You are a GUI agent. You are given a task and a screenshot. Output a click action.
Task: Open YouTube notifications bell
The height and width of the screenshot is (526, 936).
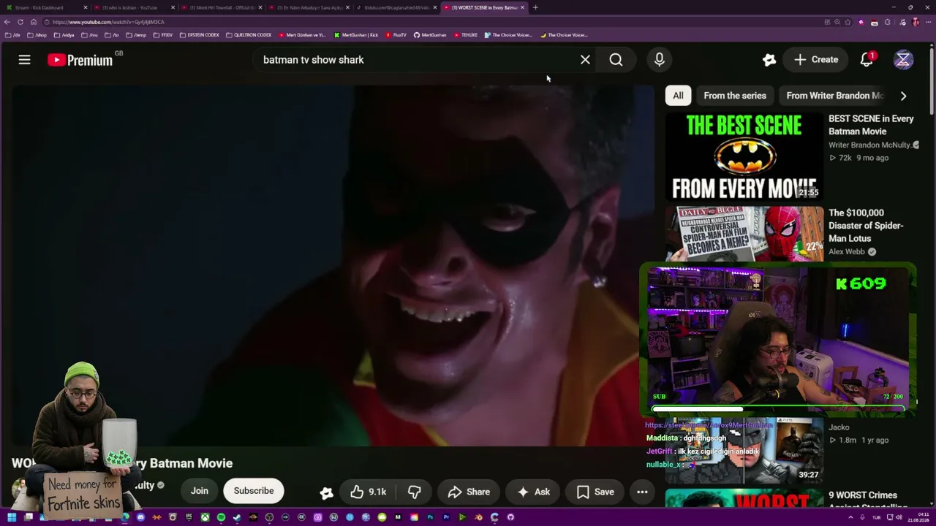point(867,60)
